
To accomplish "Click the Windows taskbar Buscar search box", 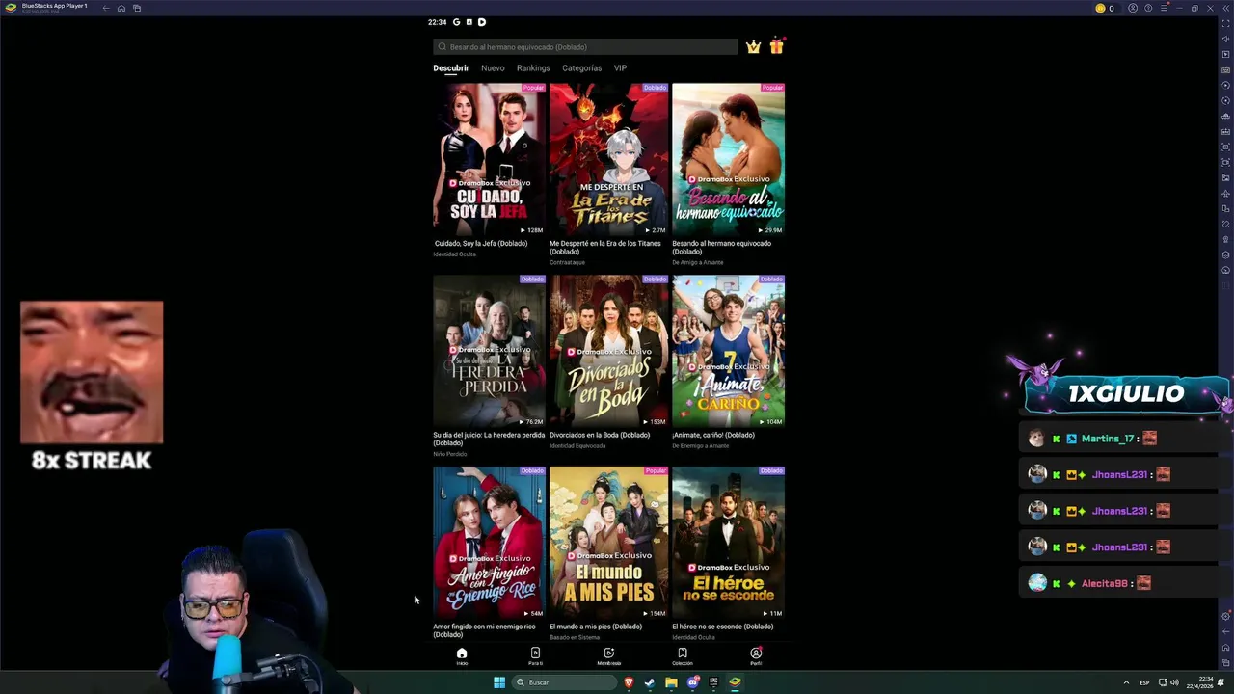I will click(x=565, y=682).
